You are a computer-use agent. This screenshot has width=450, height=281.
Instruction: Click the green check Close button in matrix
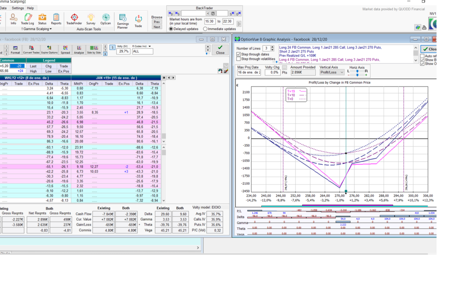(x=220, y=50)
